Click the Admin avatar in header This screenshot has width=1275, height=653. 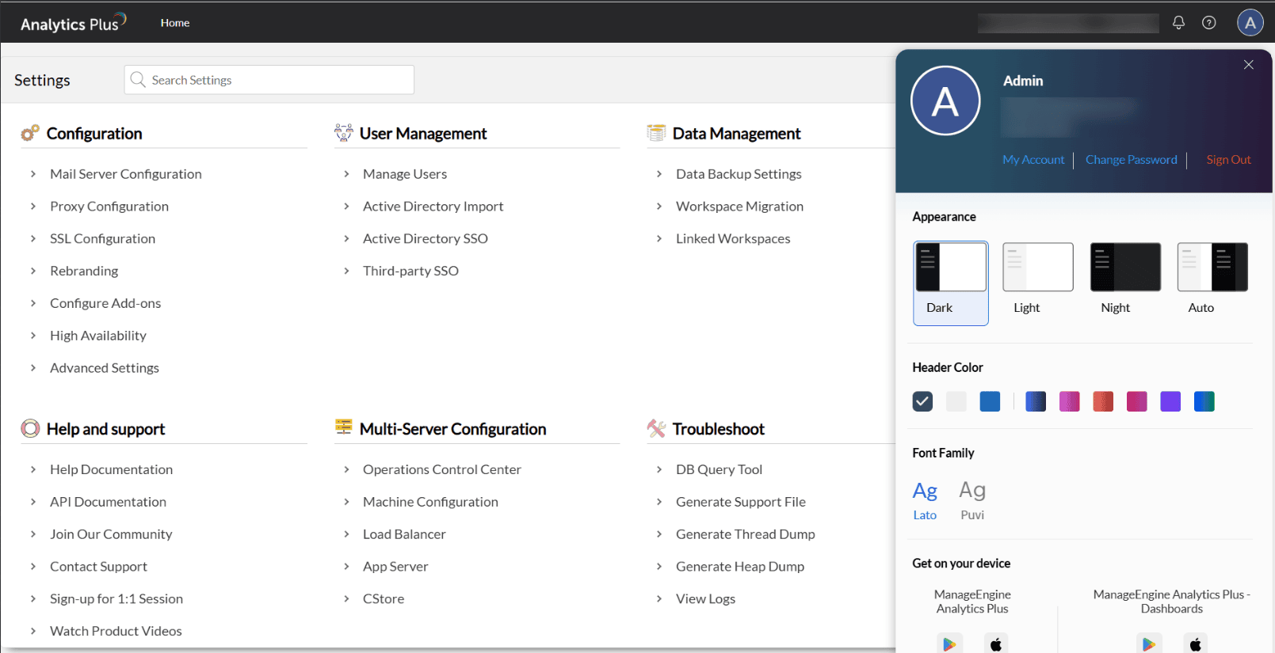1250,23
